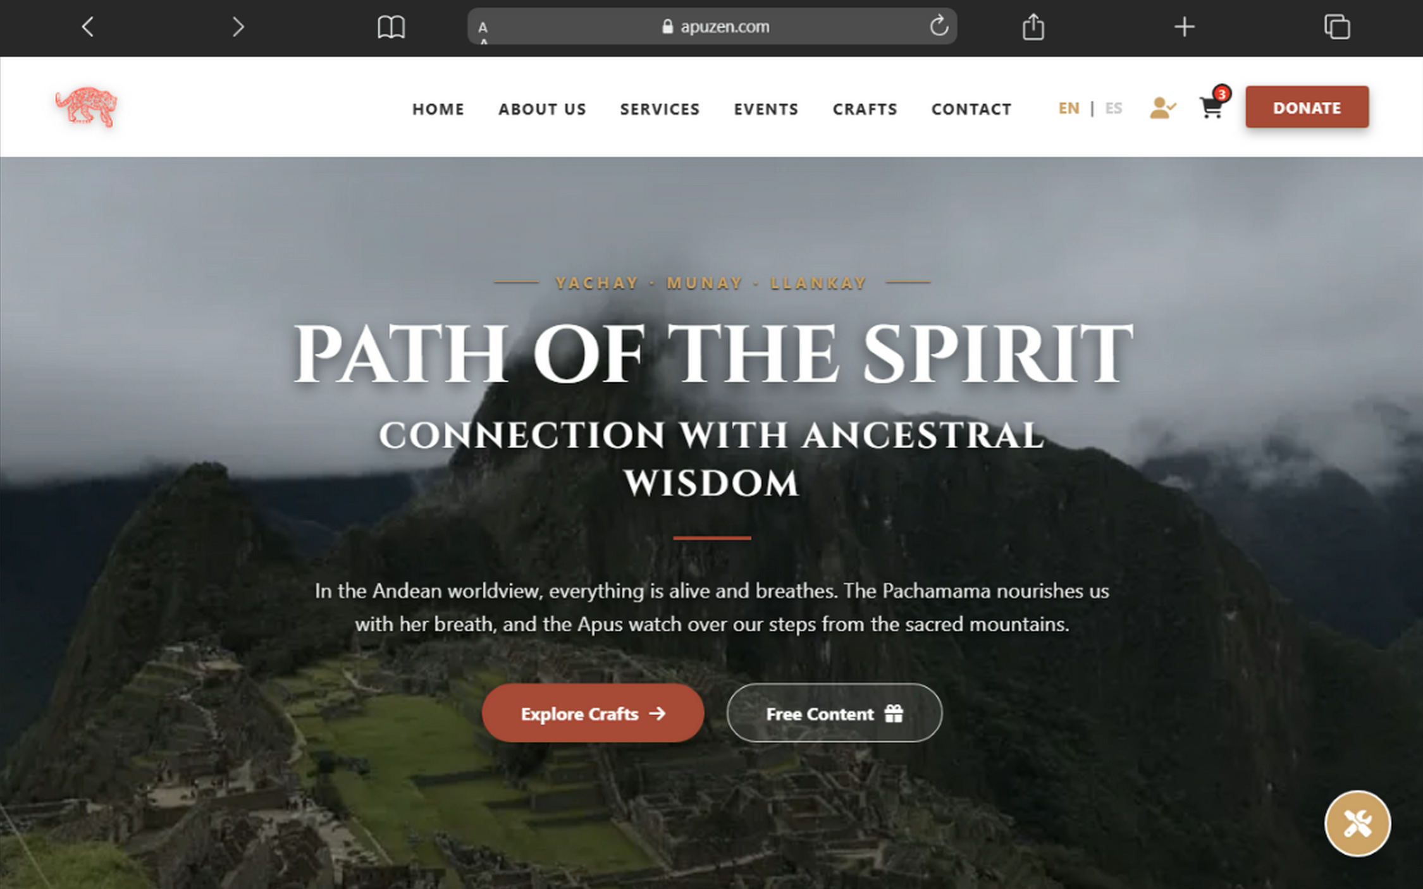Click the floating tools button
Image resolution: width=1423 pixels, height=889 pixels.
1357,823
